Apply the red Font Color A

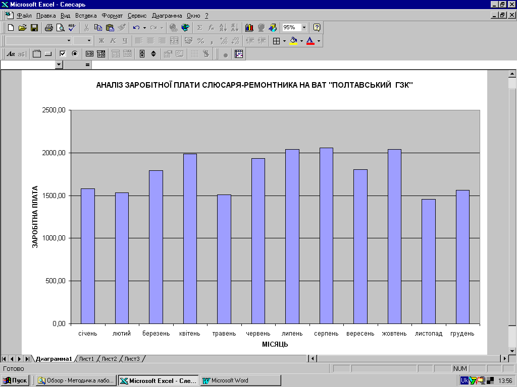311,41
